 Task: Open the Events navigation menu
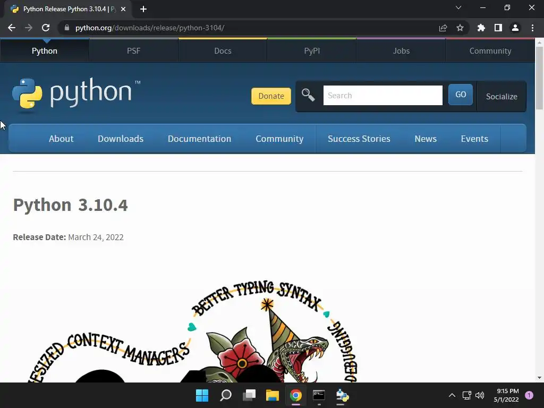click(474, 139)
